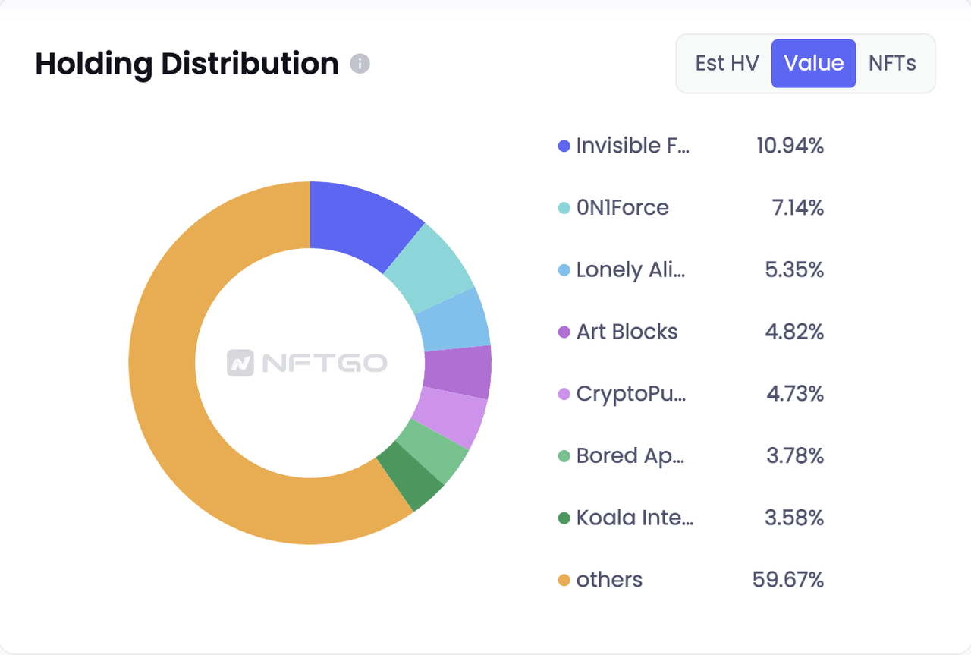This screenshot has width=971, height=655.
Task: Click the 4.82% value
Action: pos(794,332)
